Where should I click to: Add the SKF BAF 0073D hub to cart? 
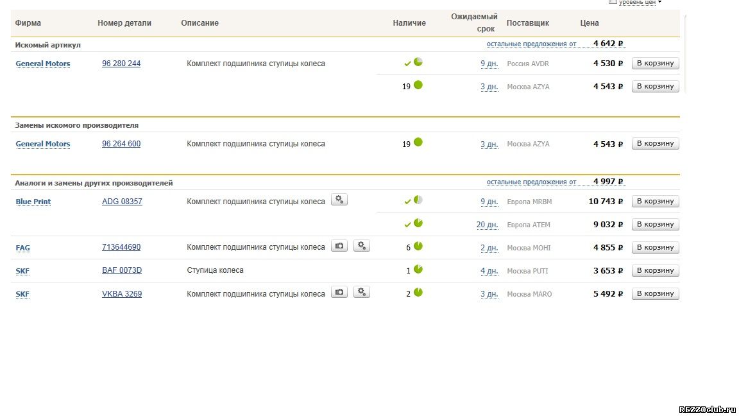pos(655,271)
